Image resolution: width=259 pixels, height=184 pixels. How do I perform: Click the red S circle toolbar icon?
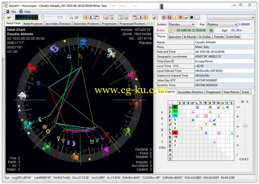click(169, 17)
